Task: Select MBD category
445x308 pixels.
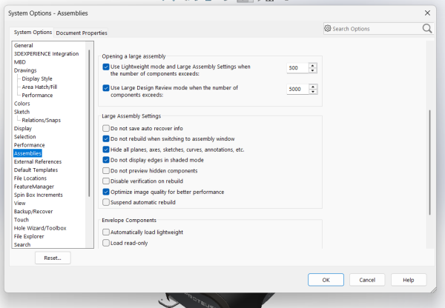Action: coord(20,62)
